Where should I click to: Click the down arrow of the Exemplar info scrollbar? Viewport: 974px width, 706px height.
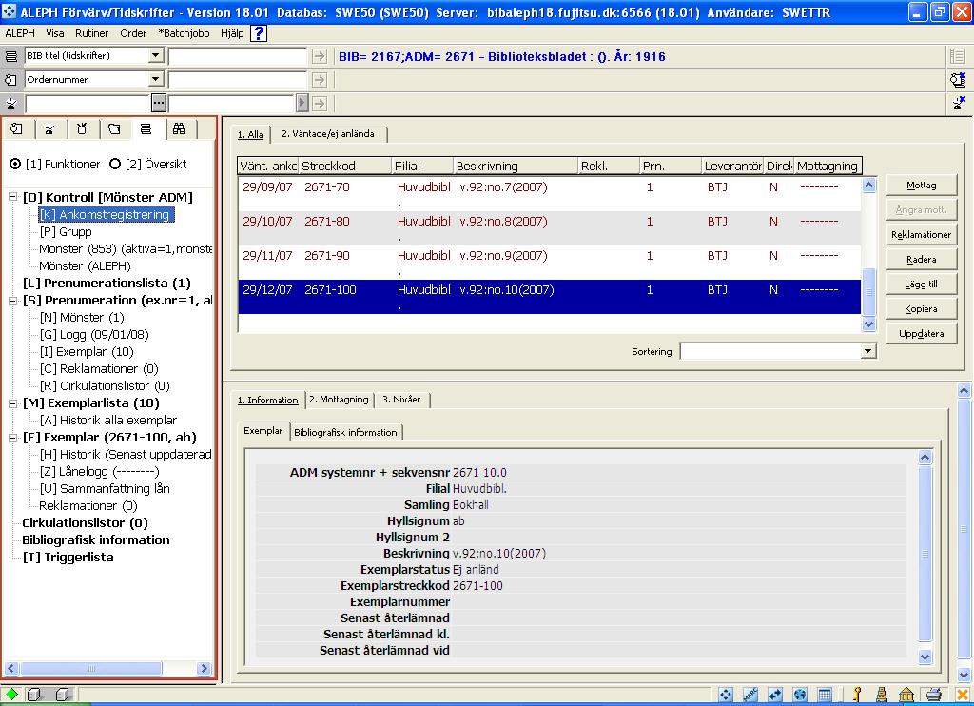pyautogui.click(x=925, y=657)
